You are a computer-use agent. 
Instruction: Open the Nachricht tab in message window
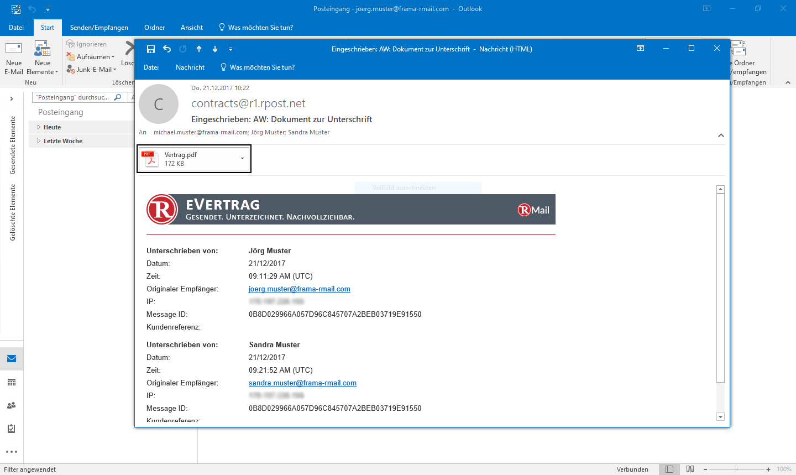tap(190, 67)
